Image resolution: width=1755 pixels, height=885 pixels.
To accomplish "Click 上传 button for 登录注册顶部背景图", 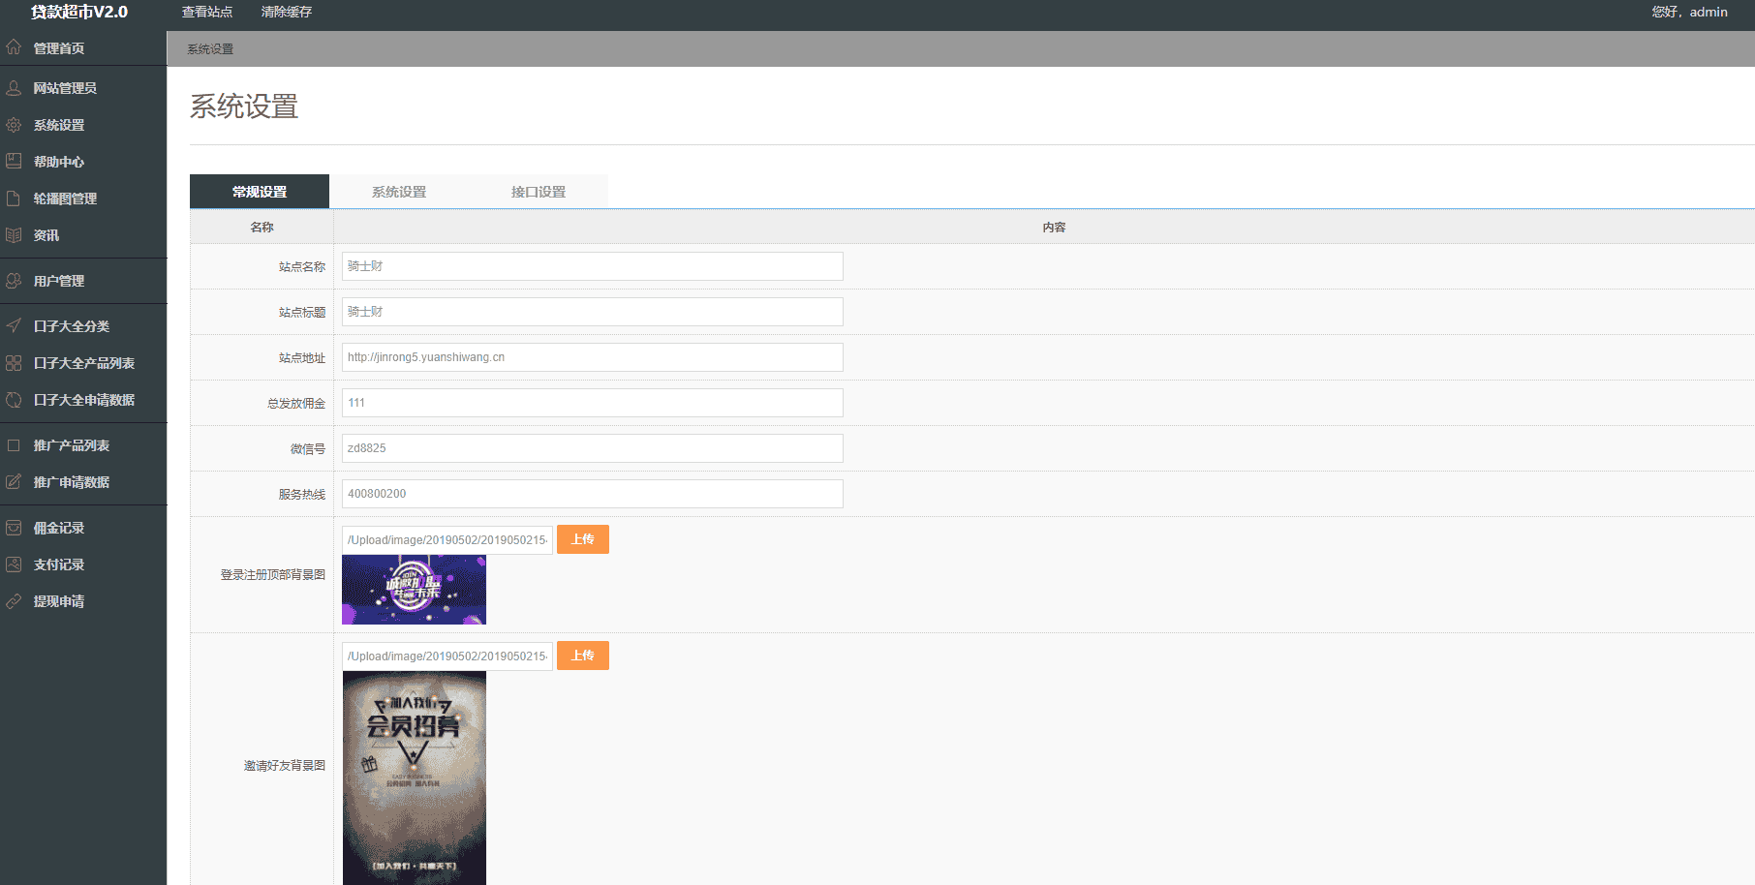I will (x=583, y=539).
